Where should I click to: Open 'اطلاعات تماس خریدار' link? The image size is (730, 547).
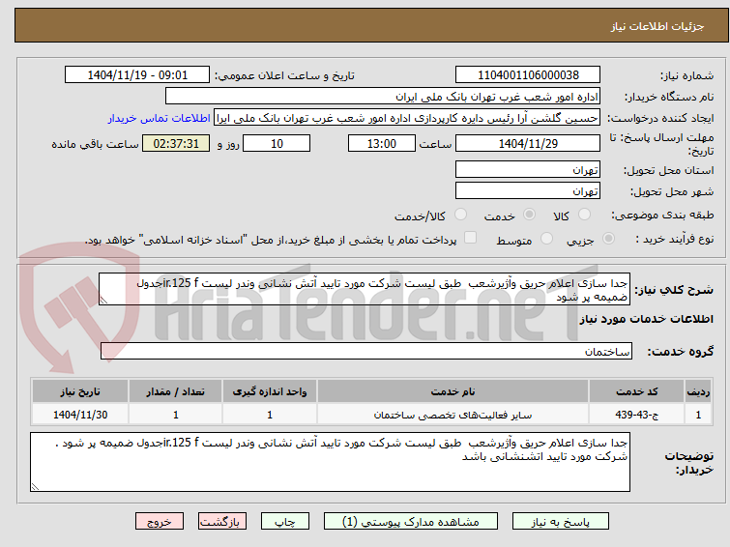[160, 118]
